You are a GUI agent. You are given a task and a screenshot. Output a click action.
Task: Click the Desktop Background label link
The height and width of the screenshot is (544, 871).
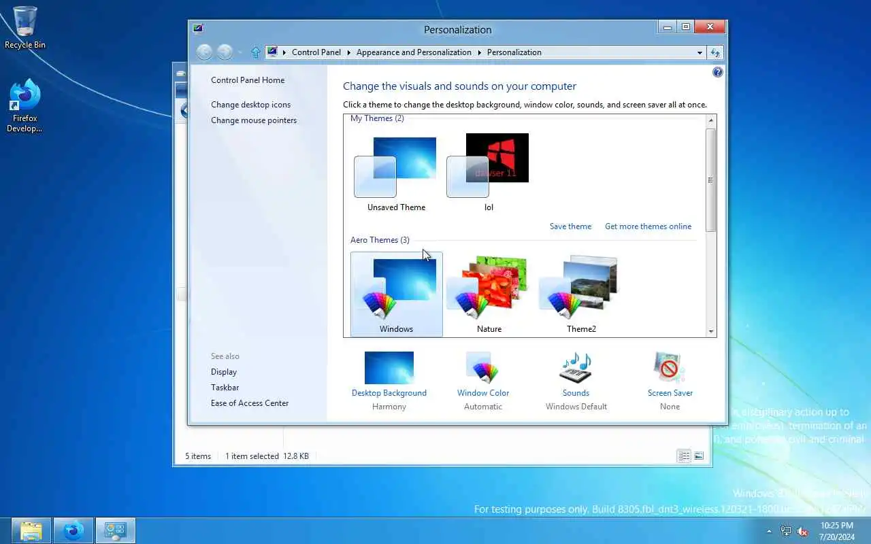389,392
